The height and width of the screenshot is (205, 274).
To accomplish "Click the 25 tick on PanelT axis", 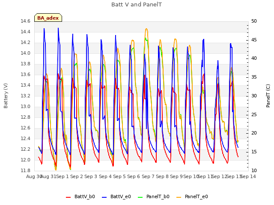I will (x=254, y=115).
